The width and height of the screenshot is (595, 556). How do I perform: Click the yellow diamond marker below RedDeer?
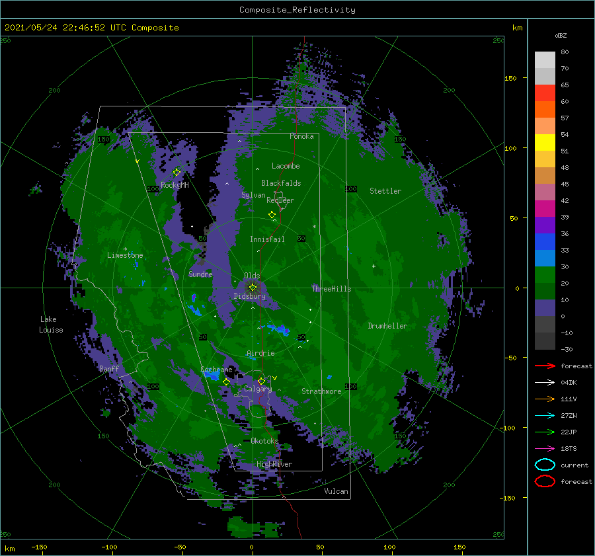point(272,215)
